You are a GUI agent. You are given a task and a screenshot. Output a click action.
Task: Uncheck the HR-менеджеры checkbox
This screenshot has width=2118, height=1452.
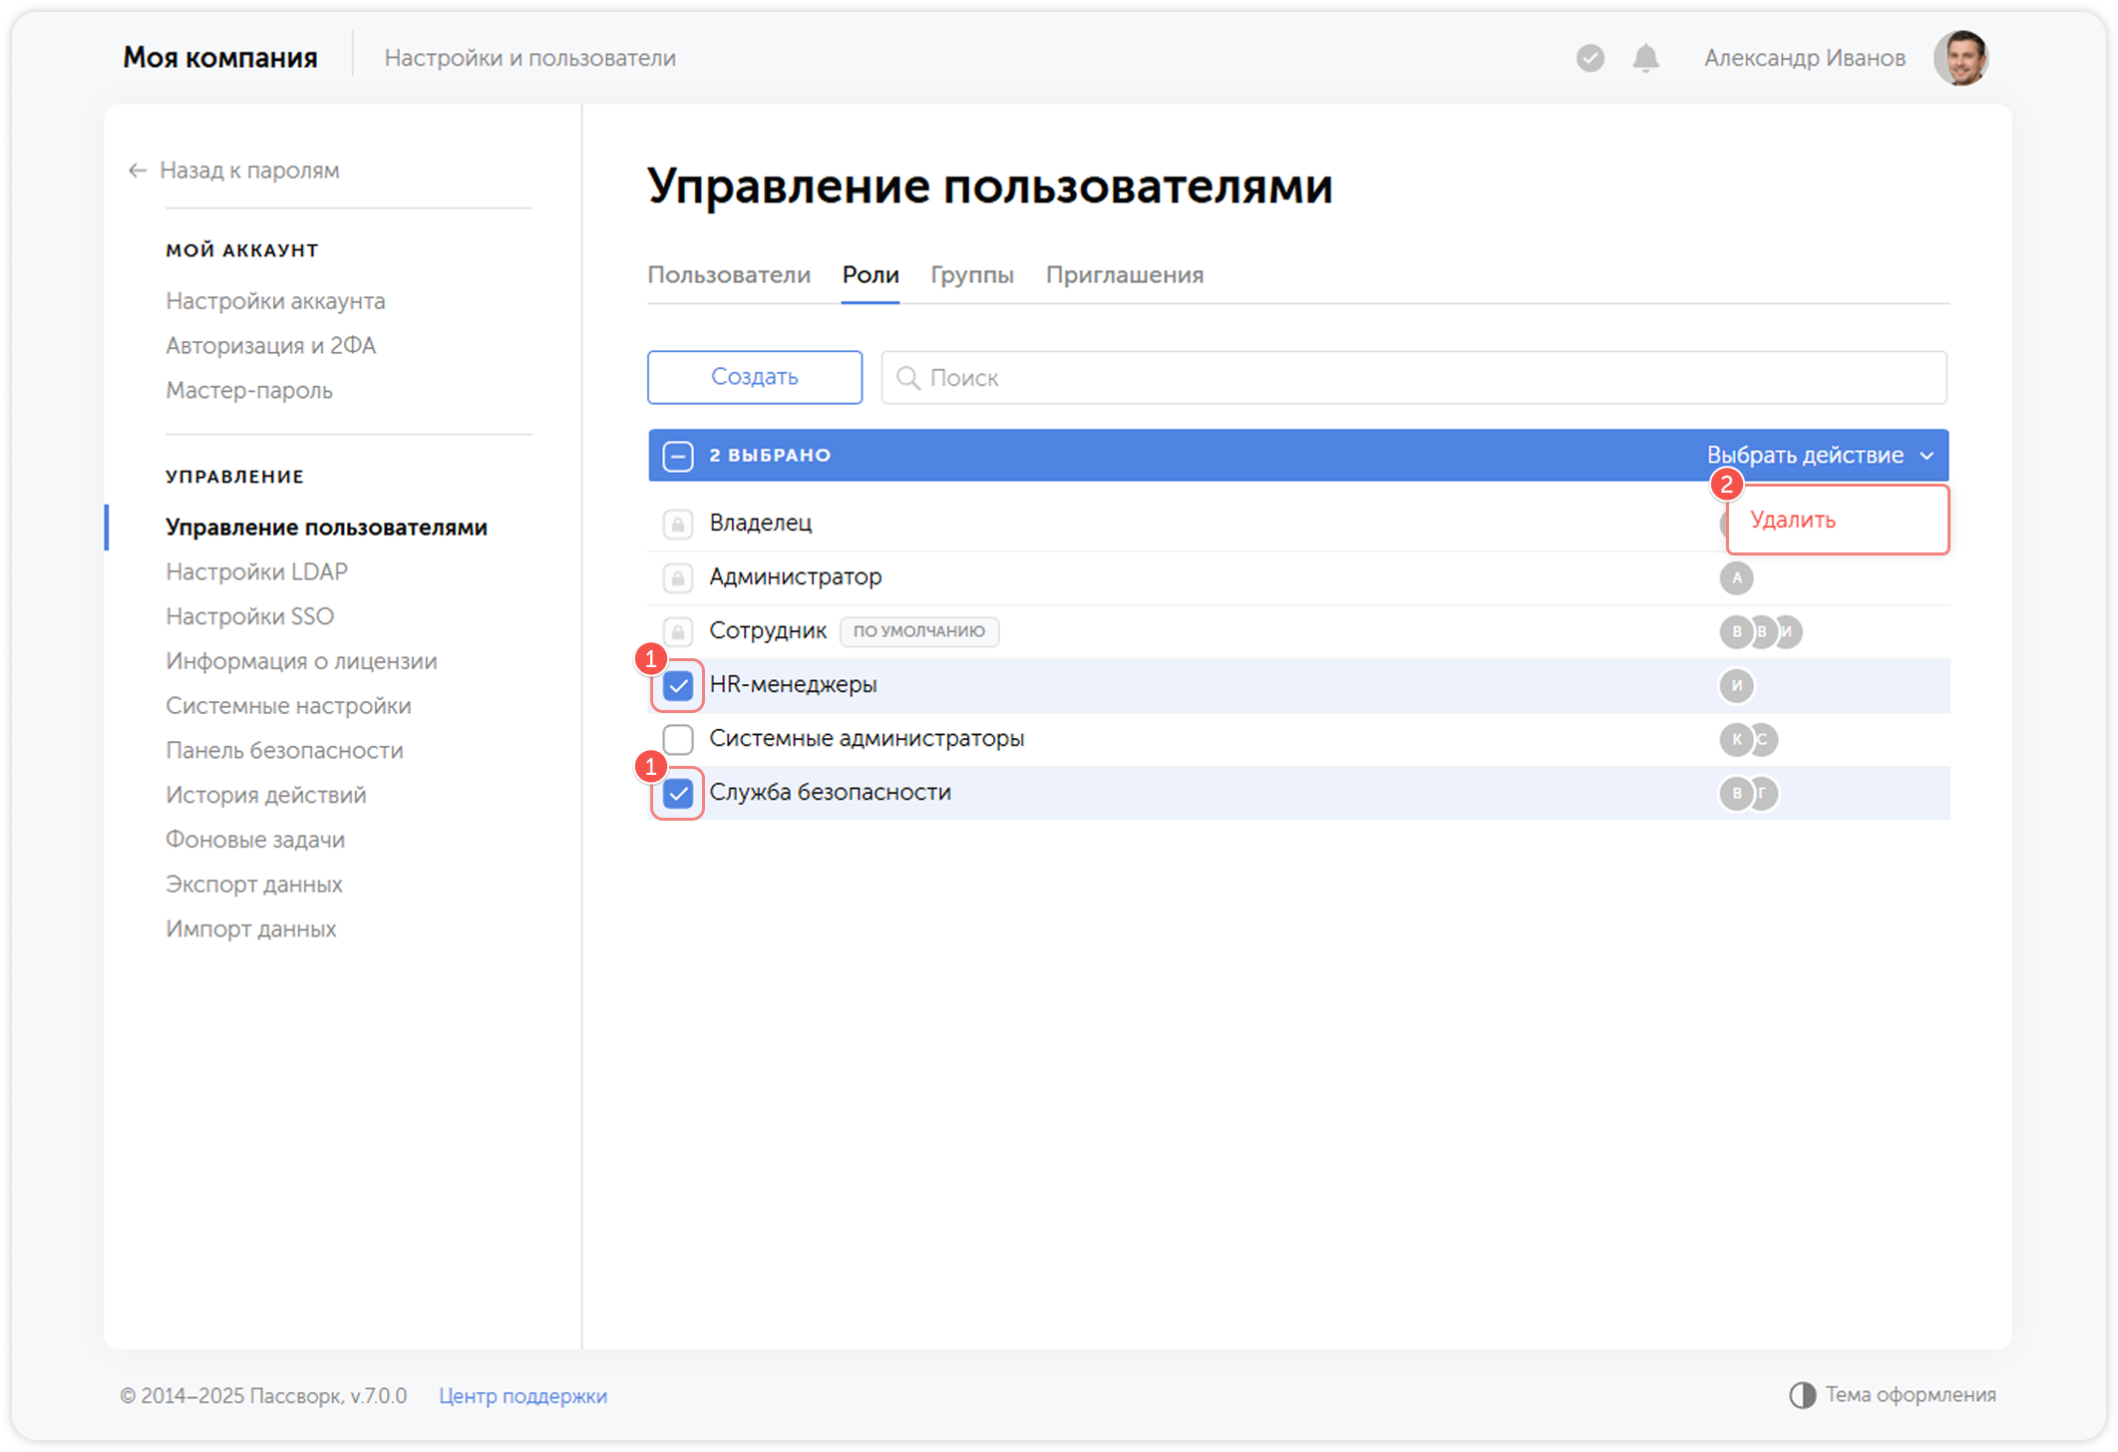click(678, 685)
